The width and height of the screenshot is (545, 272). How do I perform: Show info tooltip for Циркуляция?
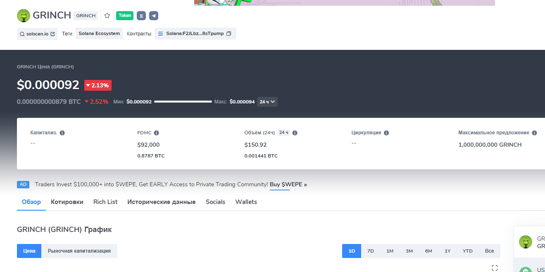click(x=386, y=133)
